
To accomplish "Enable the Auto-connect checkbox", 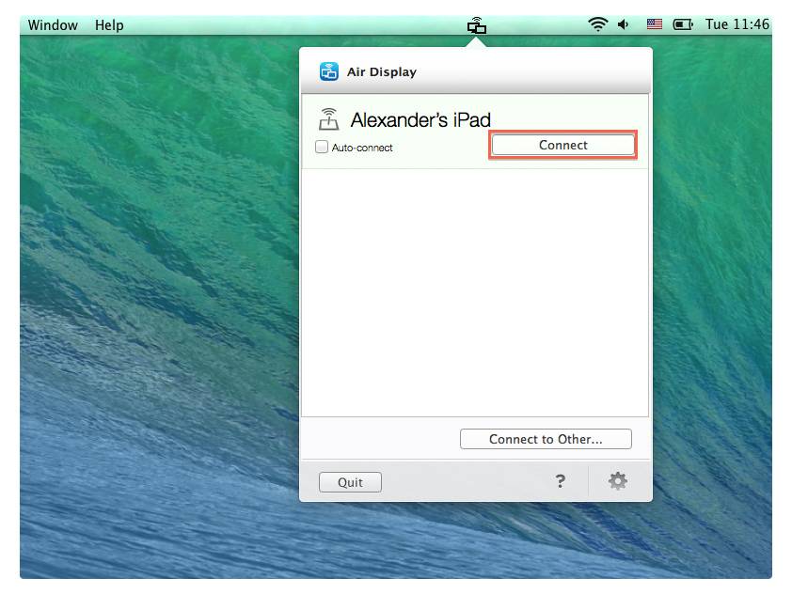I will coord(323,148).
